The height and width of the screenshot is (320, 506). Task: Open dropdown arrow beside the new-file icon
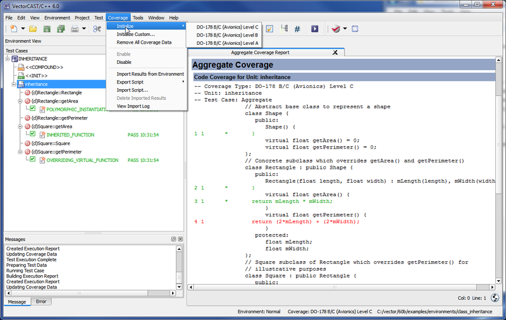22,29
